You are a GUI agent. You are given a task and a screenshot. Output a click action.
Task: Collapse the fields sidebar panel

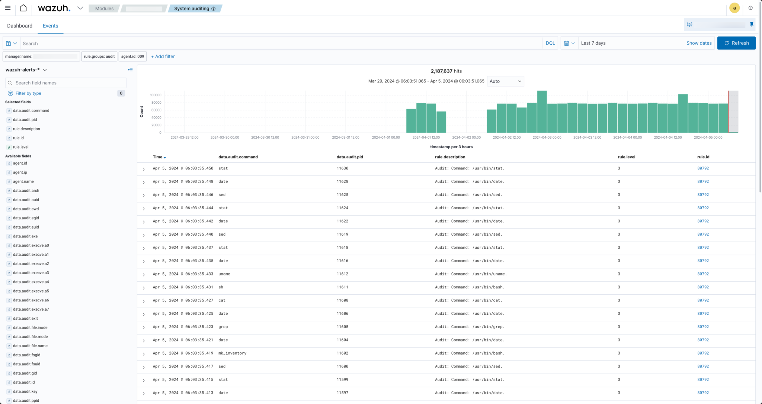tap(131, 70)
